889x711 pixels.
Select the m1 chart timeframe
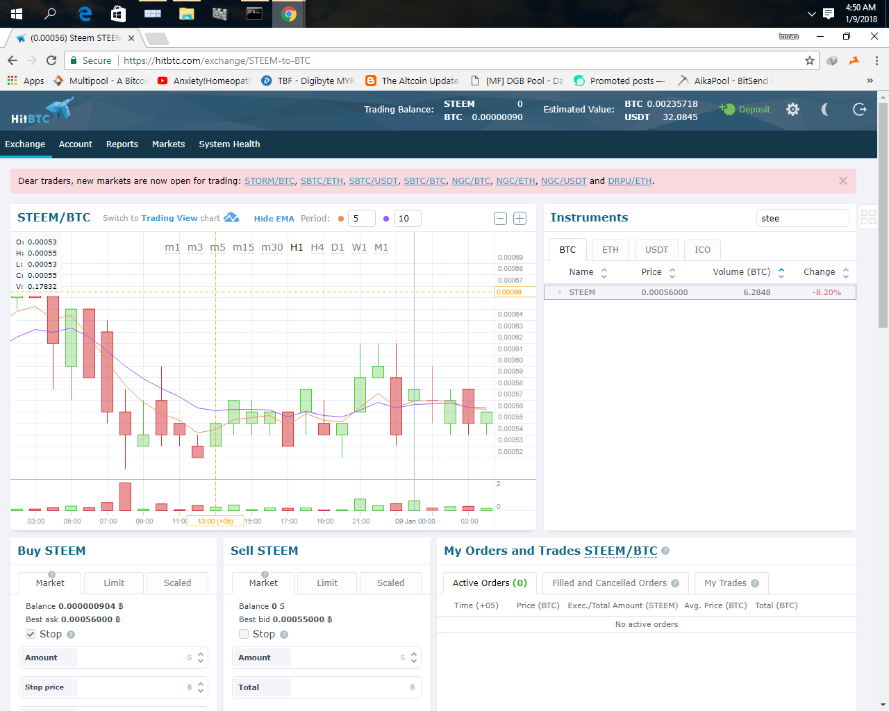[x=172, y=247]
